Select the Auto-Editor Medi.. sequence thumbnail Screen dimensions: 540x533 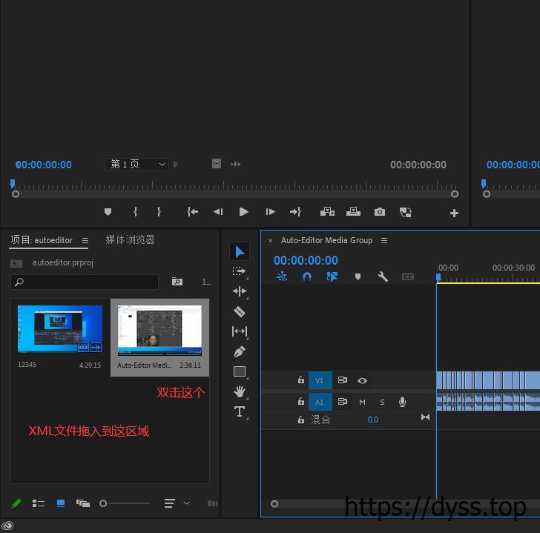click(159, 330)
